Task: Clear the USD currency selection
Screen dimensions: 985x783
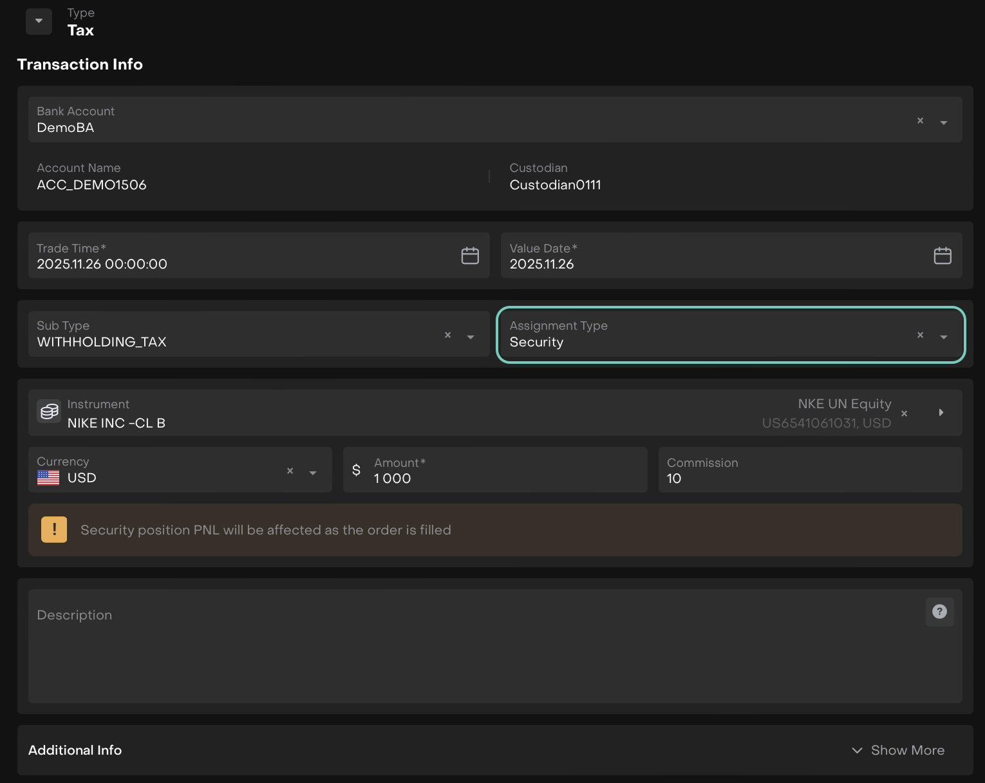Action: tap(290, 471)
